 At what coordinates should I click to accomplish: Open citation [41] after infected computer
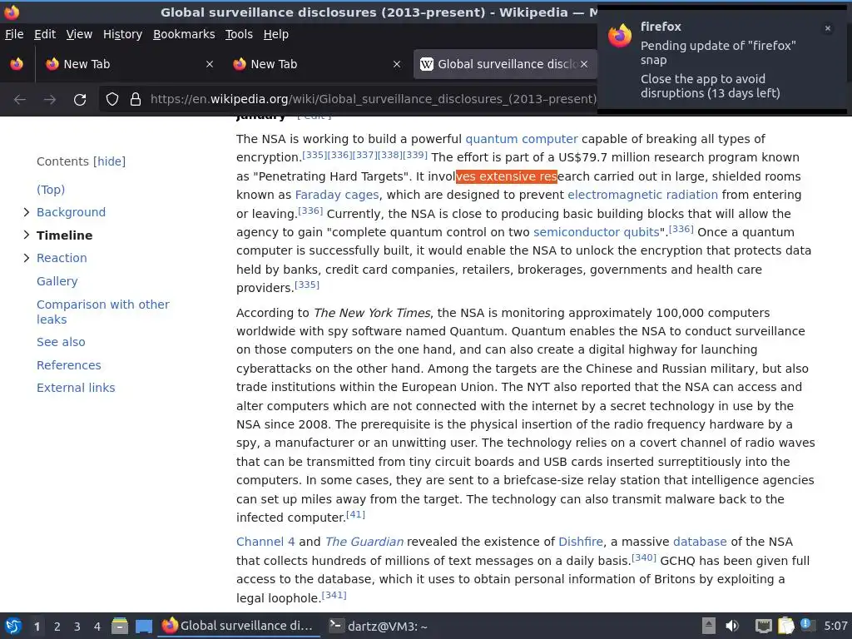pyautogui.click(x=356, y=514)
